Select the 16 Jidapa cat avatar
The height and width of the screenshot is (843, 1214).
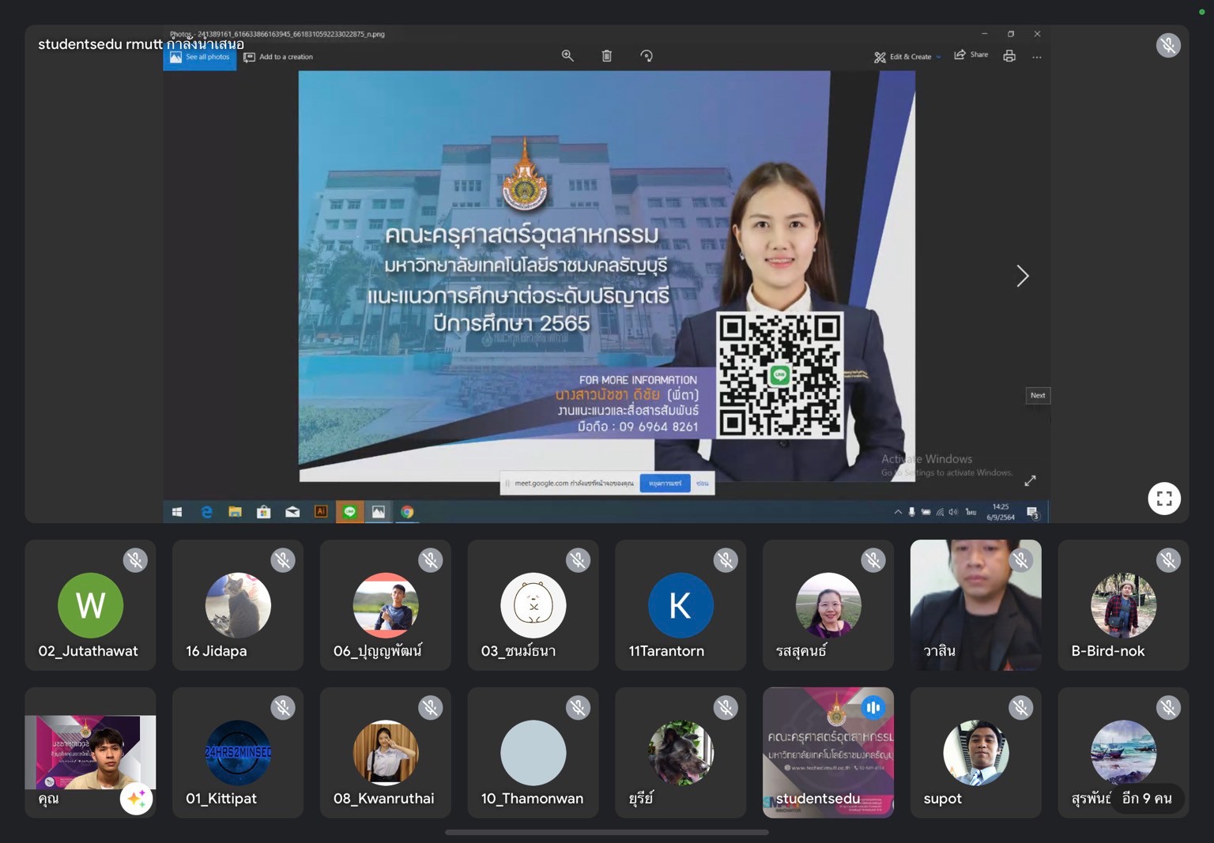[238, 605]
